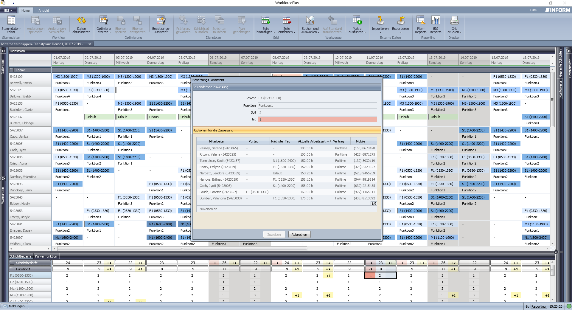Click the Meldungen envelope icon

coord(5,306)
